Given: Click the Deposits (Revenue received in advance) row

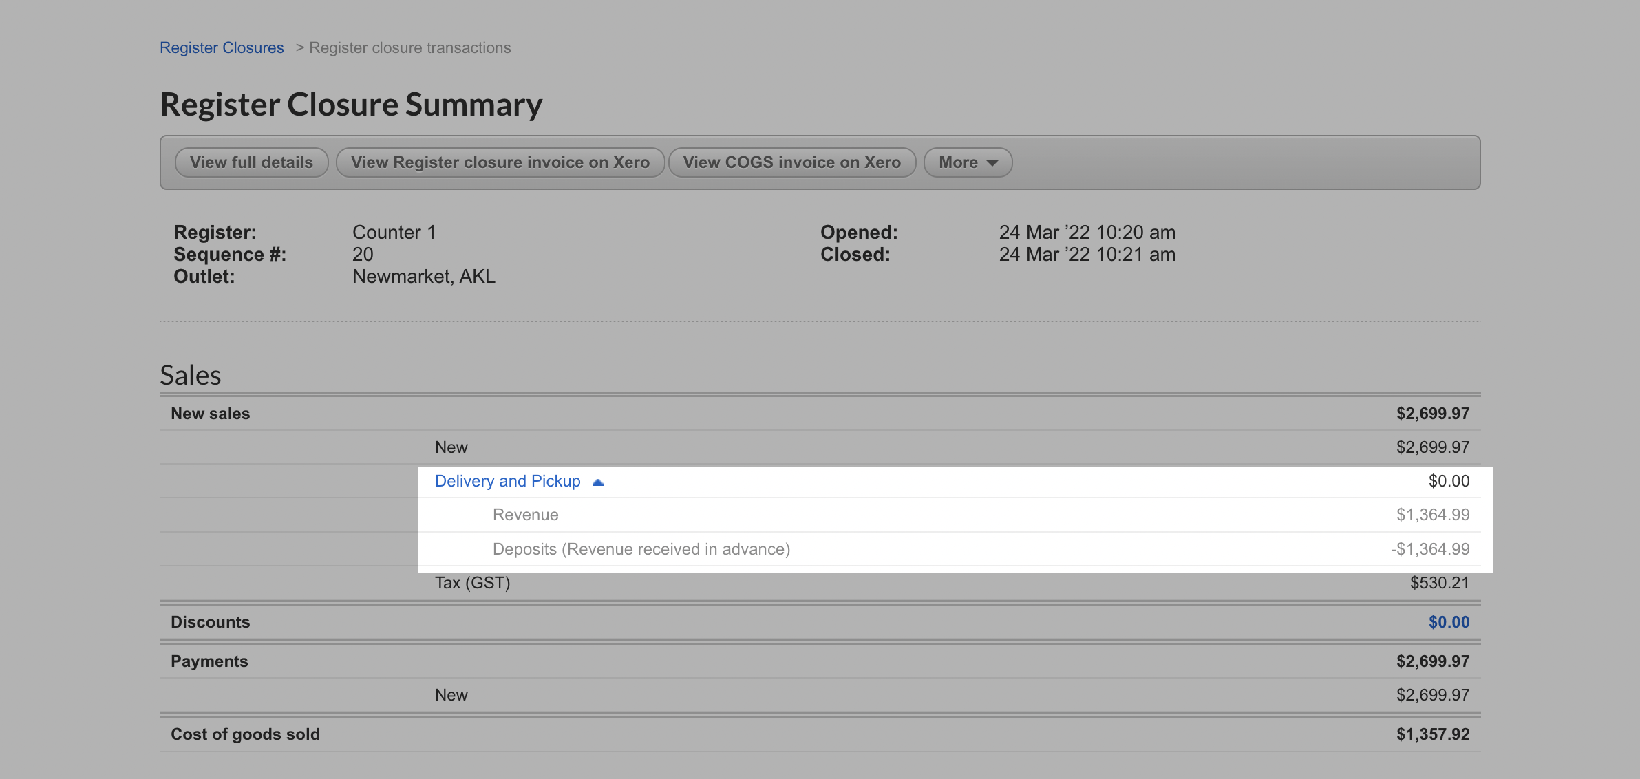Looking at the screenshot, I should coord(641,549).
